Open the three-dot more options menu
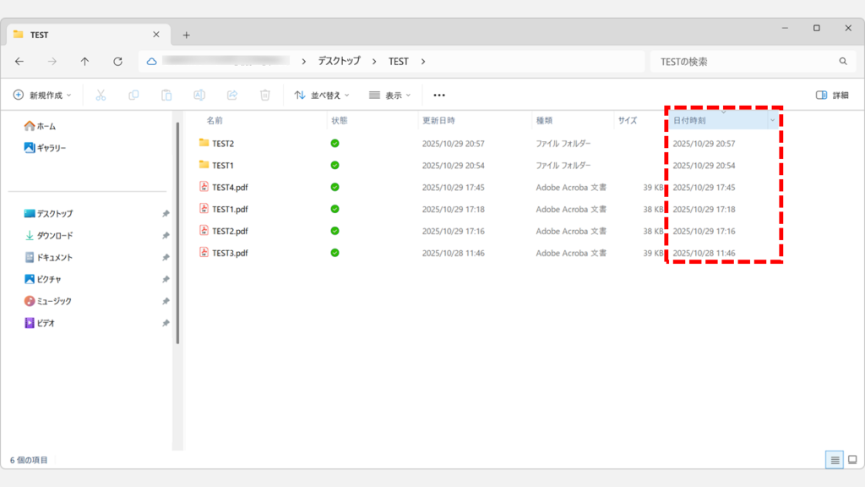The width and height of the screenshot is (865, 487). click(439, 96)
